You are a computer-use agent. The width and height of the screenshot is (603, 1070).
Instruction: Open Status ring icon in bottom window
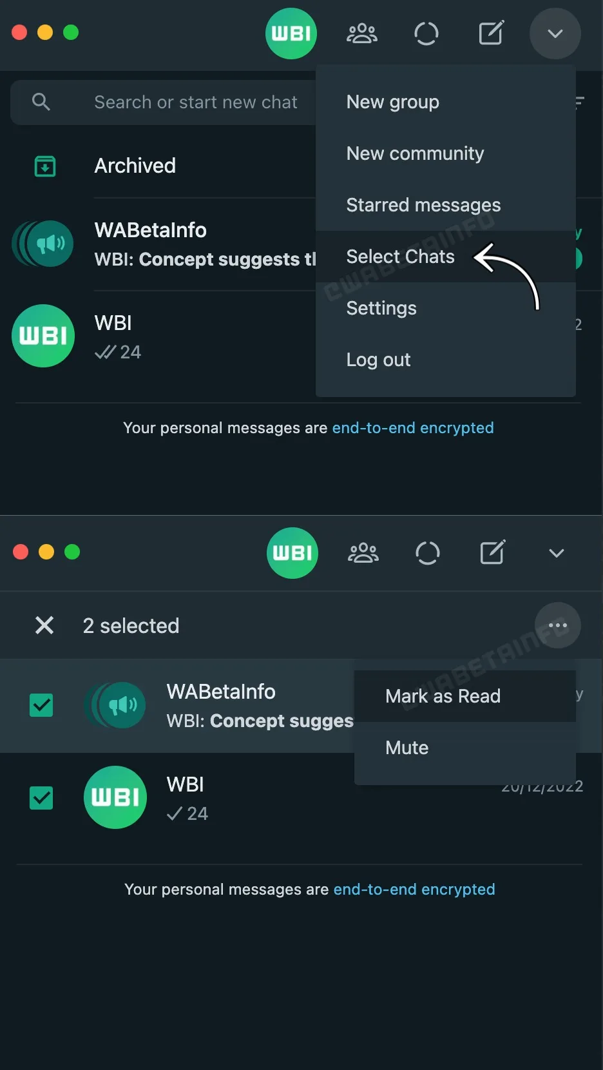(x=427, y=553)
